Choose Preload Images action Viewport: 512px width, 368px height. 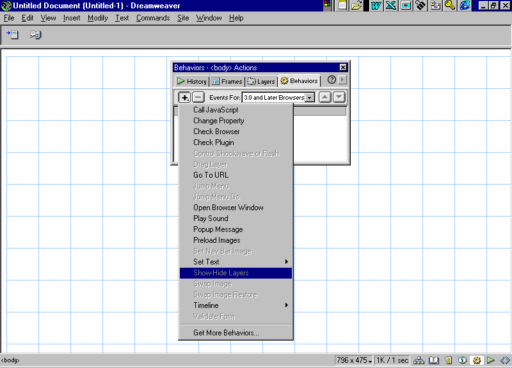tap(236, 240)
